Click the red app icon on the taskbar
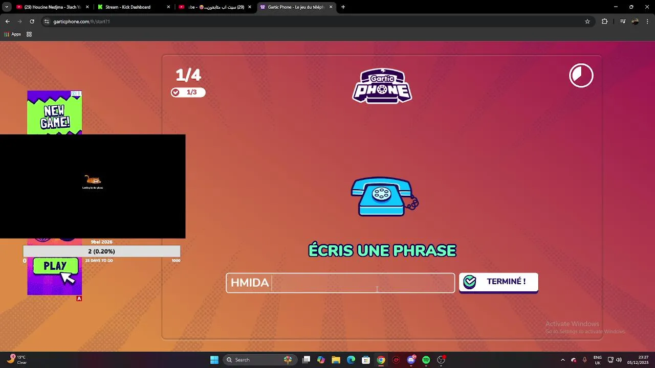 click(396, 360)
